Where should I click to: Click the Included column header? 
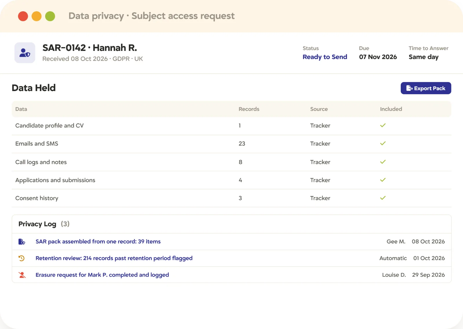[x=391, y=109]
